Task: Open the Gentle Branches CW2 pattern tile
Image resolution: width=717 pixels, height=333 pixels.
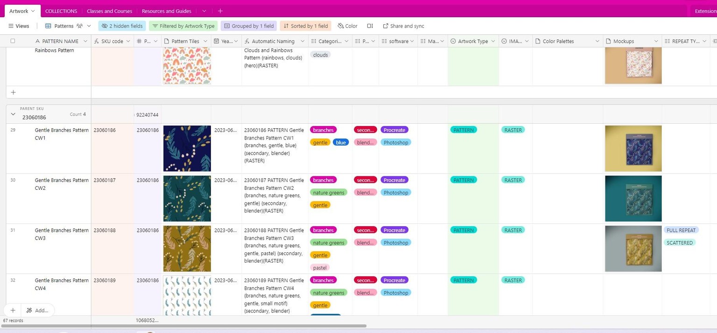Action: tap(187, 198)
